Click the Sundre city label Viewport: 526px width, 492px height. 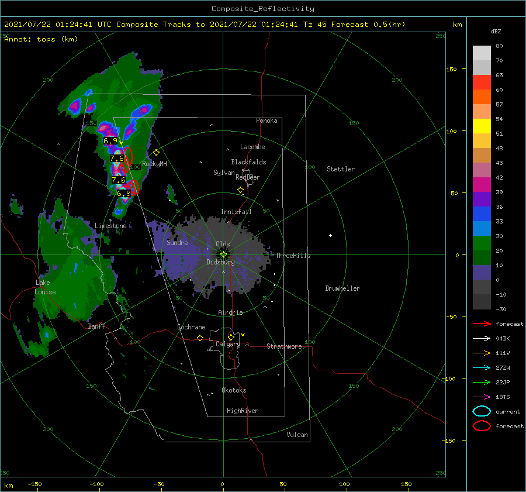178,242
